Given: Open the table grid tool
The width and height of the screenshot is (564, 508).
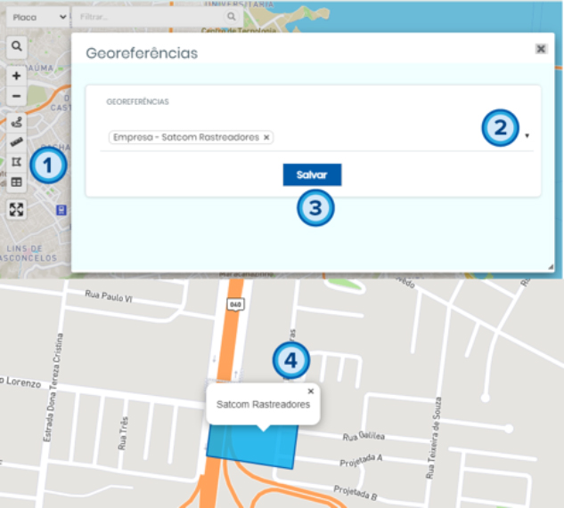Looking at the screenshot, I should coord(16,181).
